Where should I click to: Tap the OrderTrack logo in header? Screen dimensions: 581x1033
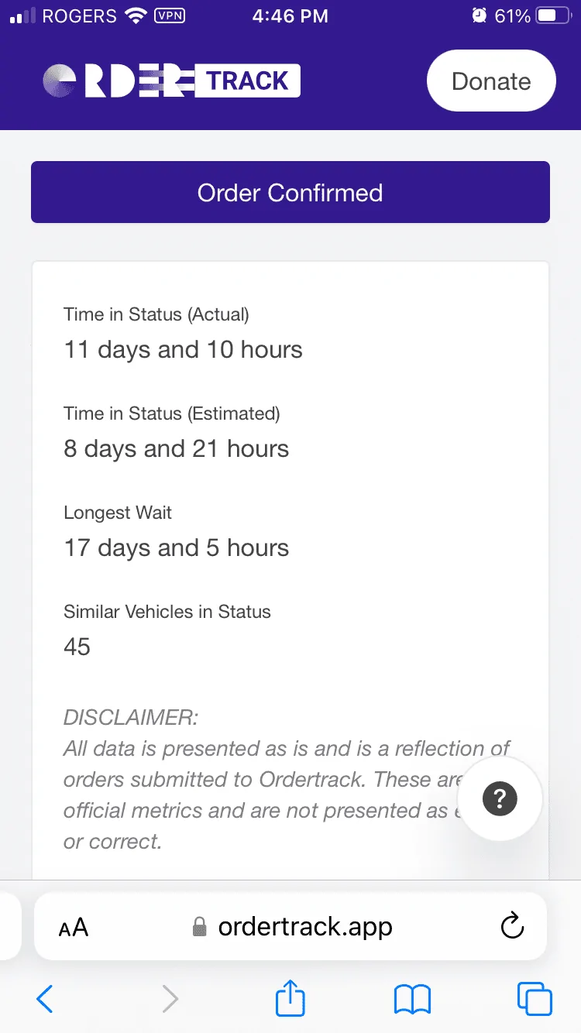tap(171, 81)
